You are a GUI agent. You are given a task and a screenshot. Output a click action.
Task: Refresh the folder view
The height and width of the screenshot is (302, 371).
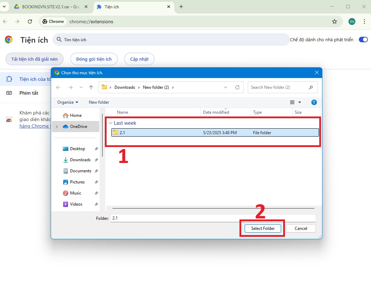237,87
